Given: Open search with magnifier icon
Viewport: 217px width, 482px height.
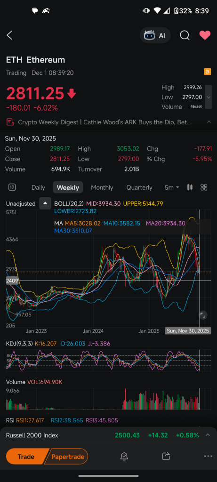Looking at the screenshot, I should [185, 35].
